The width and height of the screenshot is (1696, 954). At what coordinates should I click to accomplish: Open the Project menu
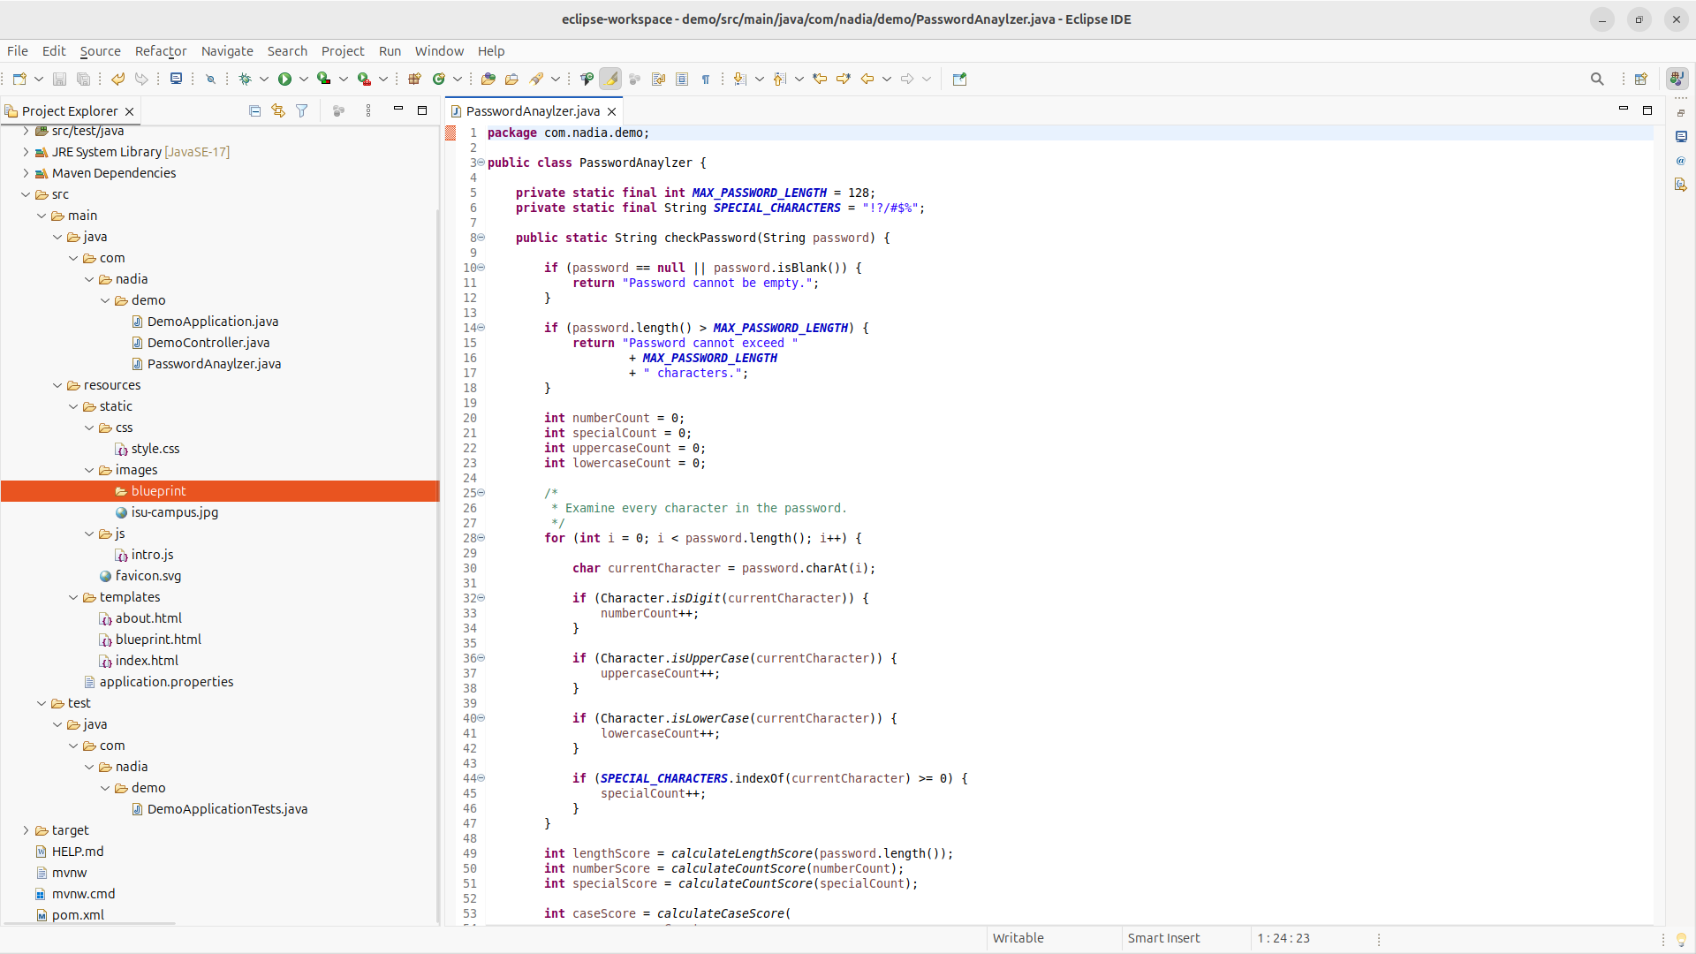coord(343,51)
